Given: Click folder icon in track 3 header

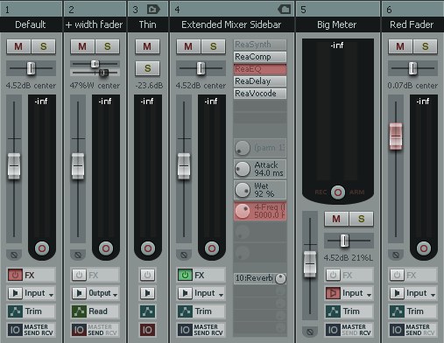Looking at the screenshot, I should [x=153, y=10].
